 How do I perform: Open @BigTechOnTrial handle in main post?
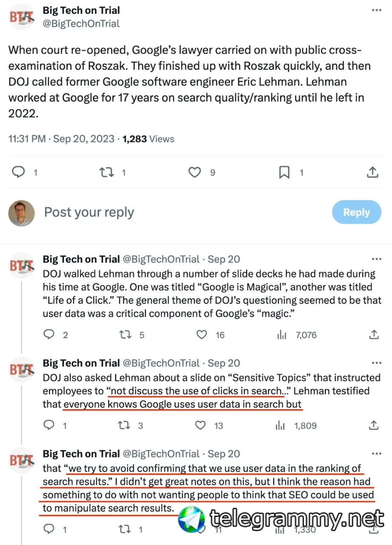81,24
